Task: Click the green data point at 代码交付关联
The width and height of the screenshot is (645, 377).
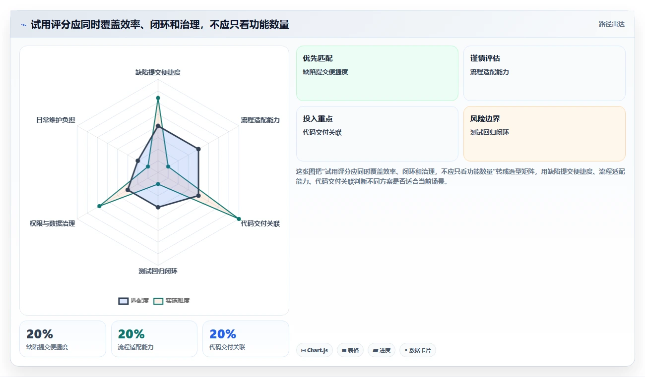Action: (x=239, y=219)
